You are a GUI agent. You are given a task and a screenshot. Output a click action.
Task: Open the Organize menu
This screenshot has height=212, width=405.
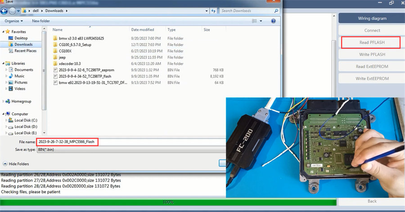13,21
